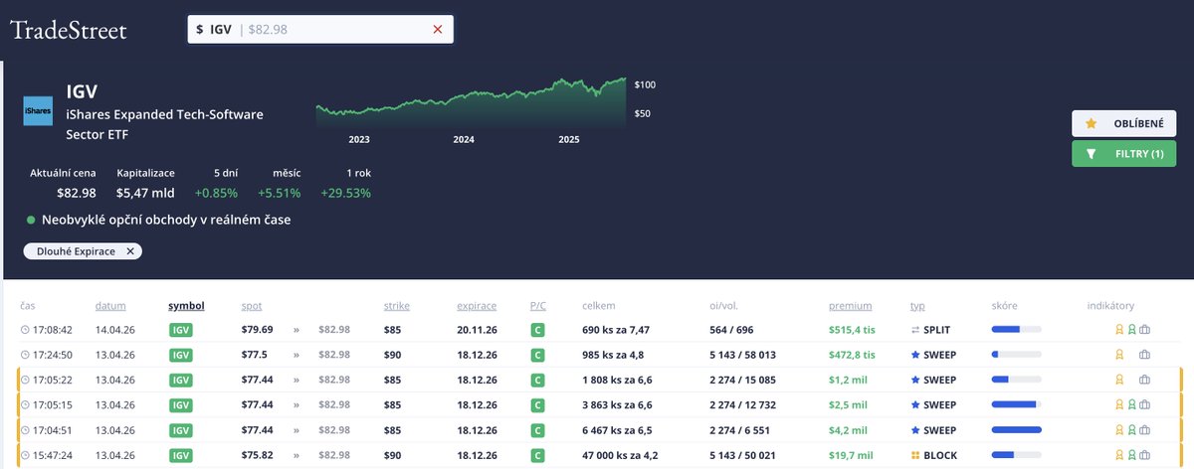Click the green C call badge in 17:08:42 row
Image resolution: width=1194 pixels, height=469 pixels.
537,329
